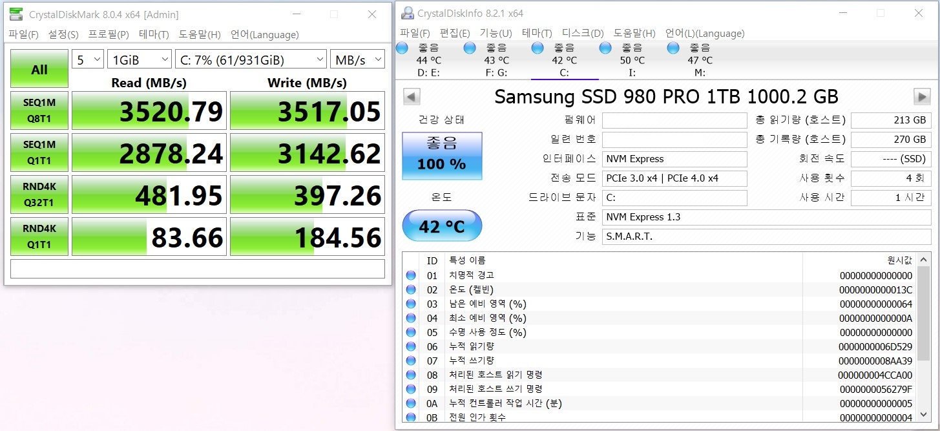Start the SEQ1M Q1T1 test

click(x=39, y=152)
